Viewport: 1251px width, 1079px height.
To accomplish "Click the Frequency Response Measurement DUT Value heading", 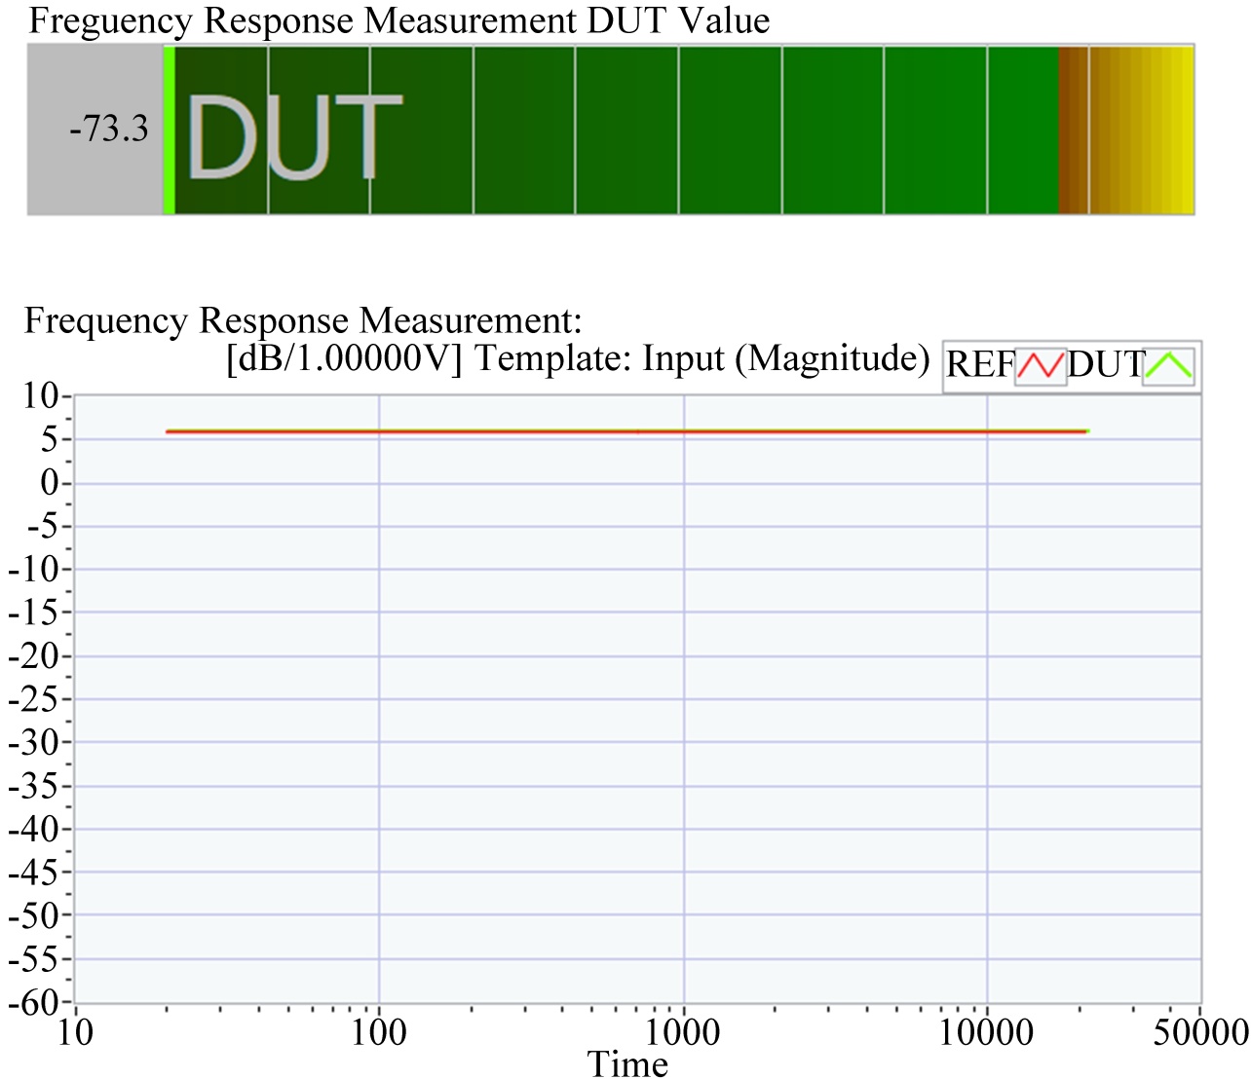I will [399, 20].
